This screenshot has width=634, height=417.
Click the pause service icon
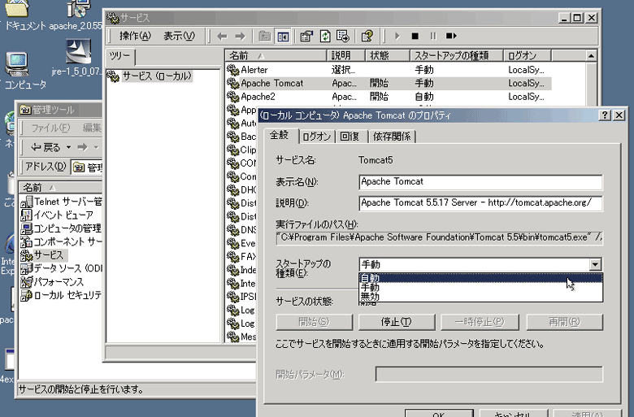[x=433, y=37]
